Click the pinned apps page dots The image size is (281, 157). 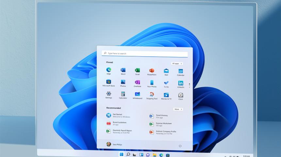190,86
